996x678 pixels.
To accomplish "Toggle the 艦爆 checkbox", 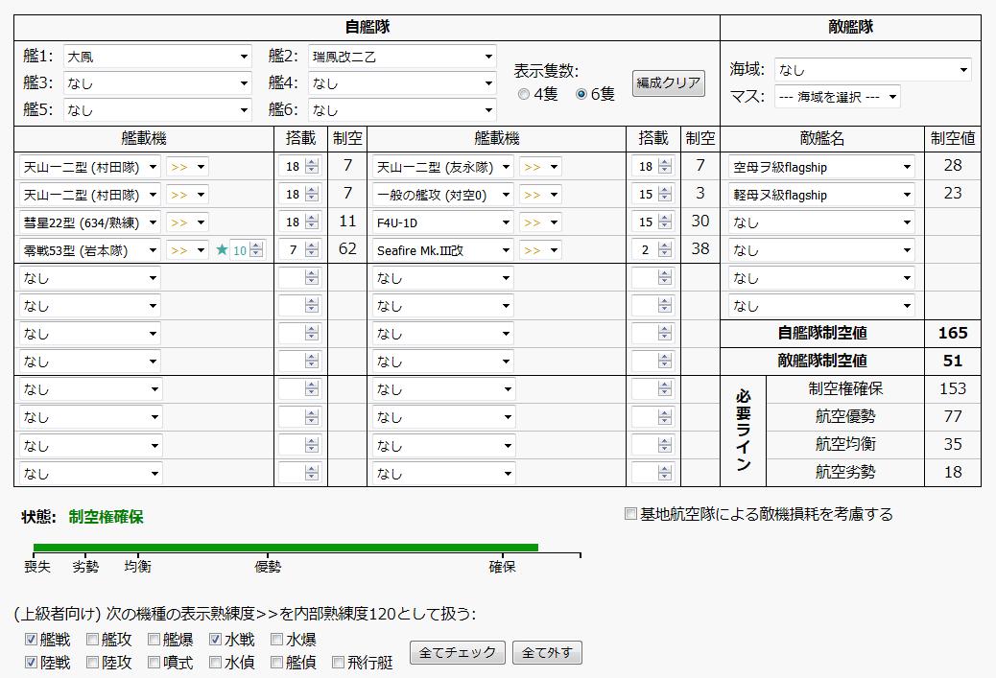I will pos(154,640).
